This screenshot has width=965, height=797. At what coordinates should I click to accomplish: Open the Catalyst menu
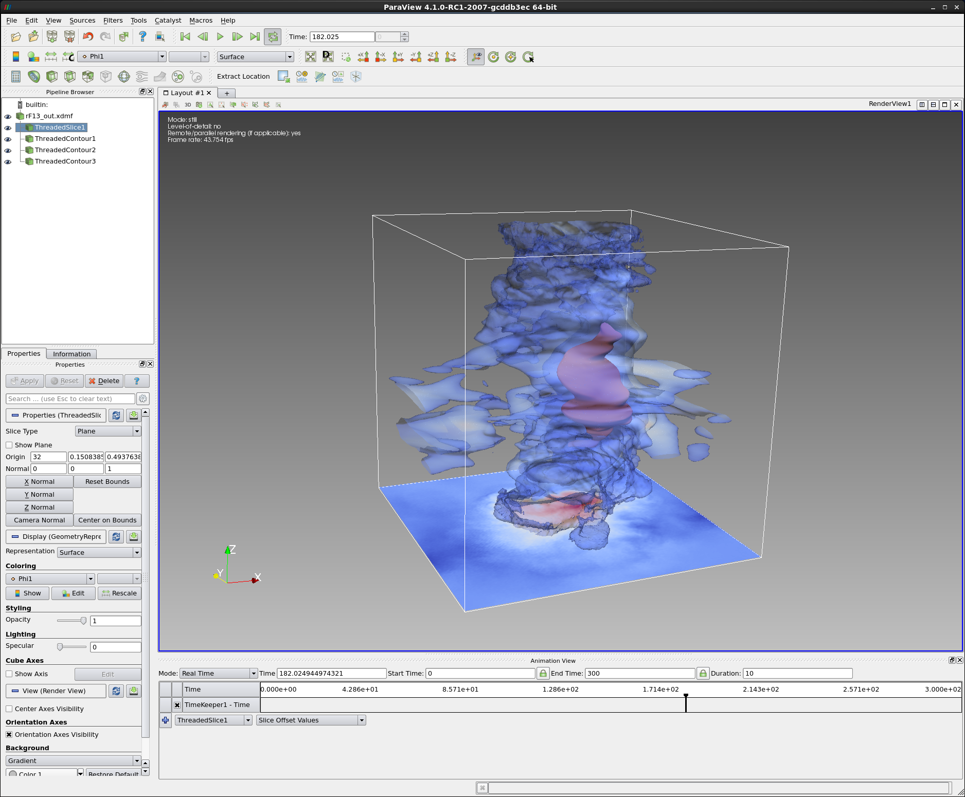(x=168, y=20)
